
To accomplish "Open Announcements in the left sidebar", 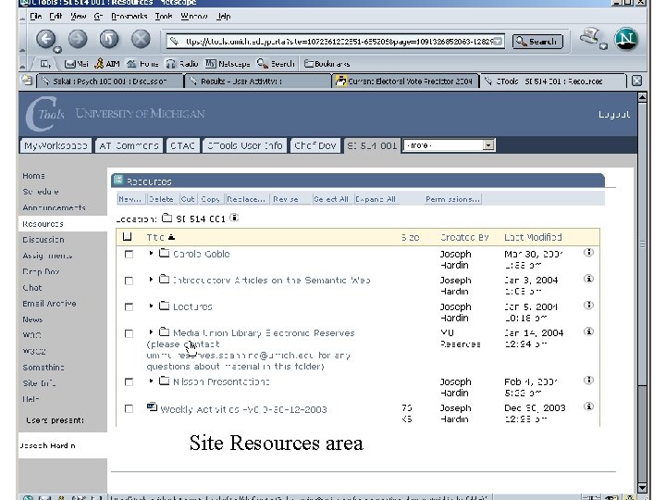I will (54, 208).
